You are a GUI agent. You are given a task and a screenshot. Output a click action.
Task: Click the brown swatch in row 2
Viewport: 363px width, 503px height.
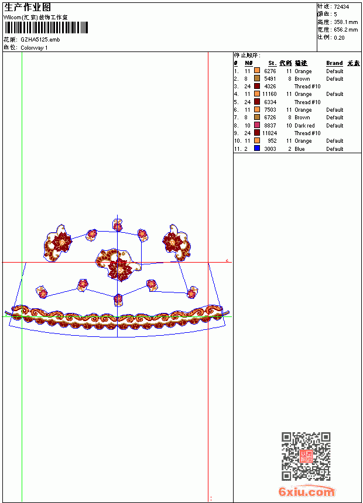click(x=257, y=78)
